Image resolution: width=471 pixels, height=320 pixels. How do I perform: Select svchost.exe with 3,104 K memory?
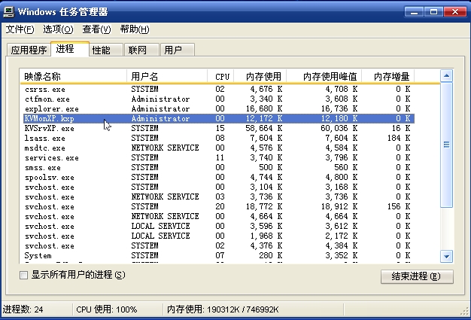point(217,187)
